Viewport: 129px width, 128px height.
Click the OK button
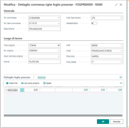(103, 122)
